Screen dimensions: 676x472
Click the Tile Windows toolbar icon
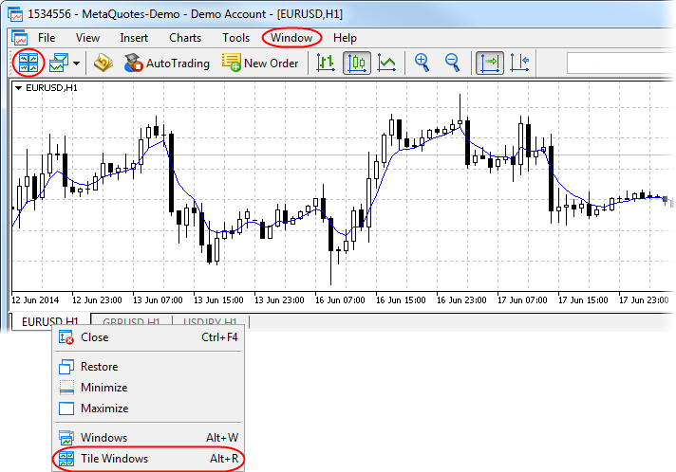[x=28, y=63]
